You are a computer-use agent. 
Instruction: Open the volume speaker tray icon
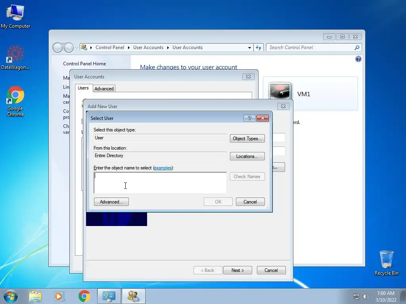(x=366, y=296)
